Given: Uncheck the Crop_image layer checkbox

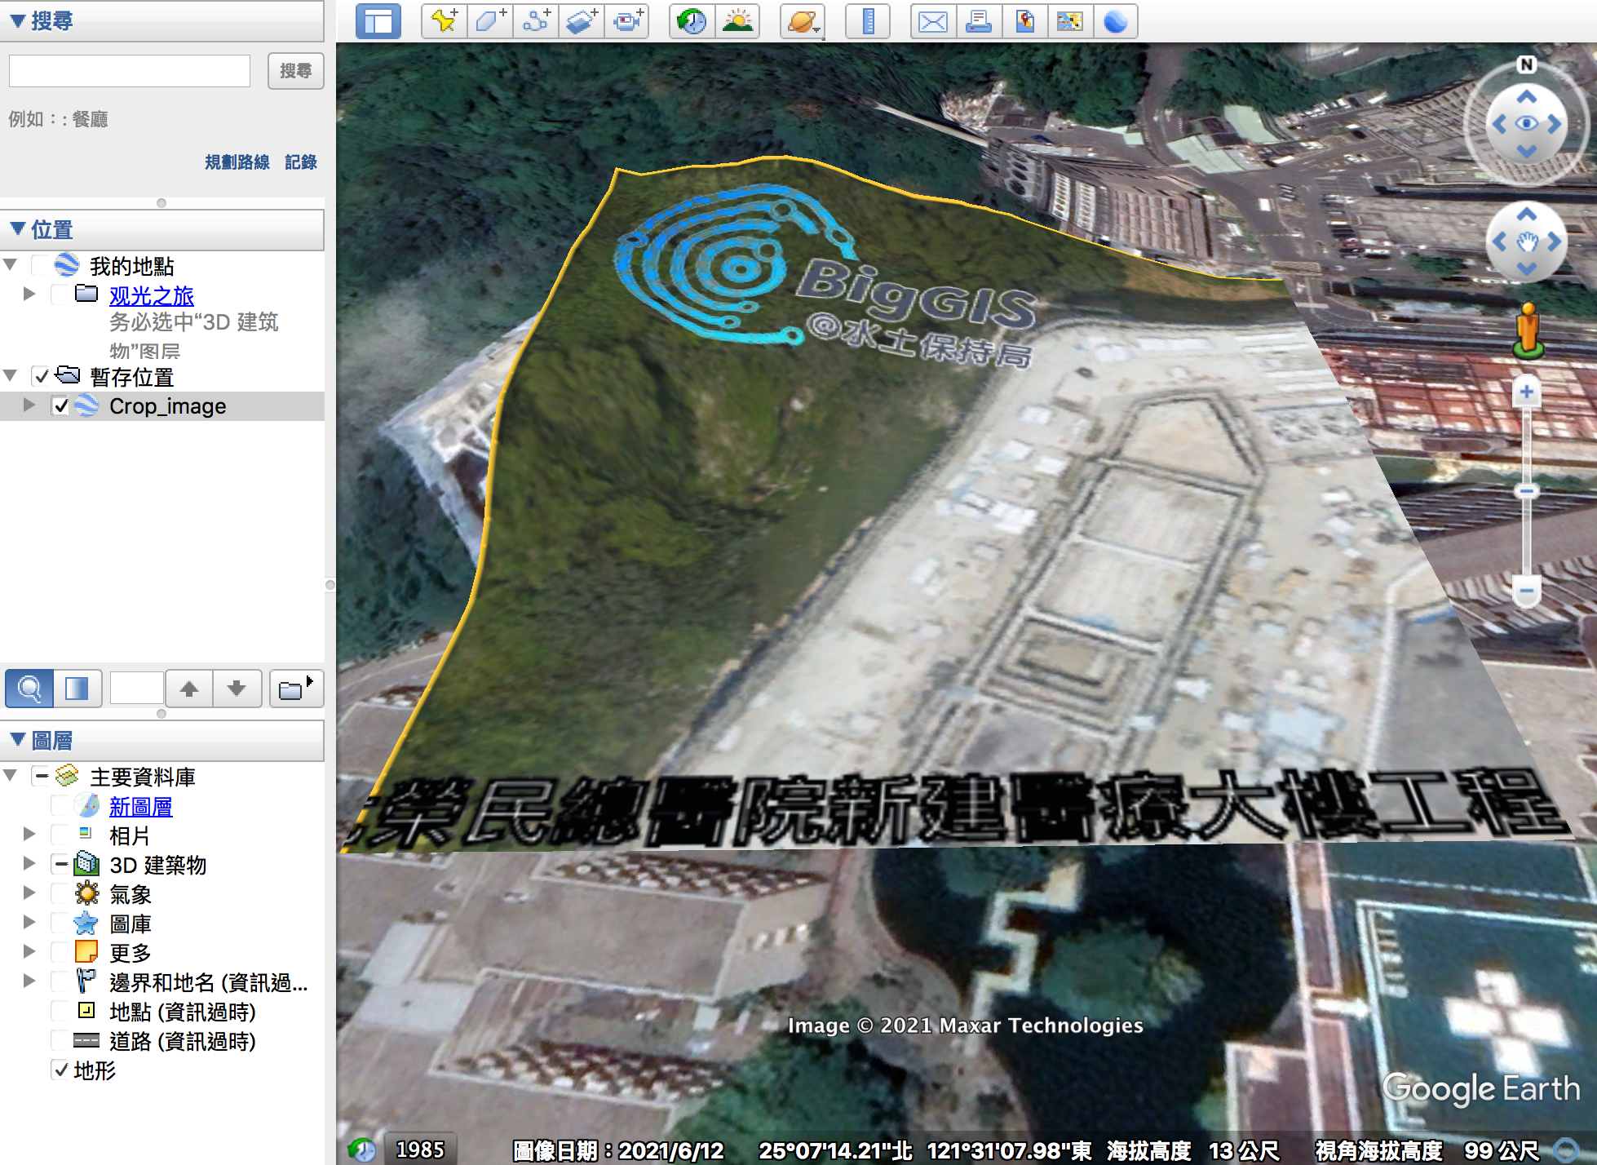Looking at the screenshot, I should coord(61,405).
